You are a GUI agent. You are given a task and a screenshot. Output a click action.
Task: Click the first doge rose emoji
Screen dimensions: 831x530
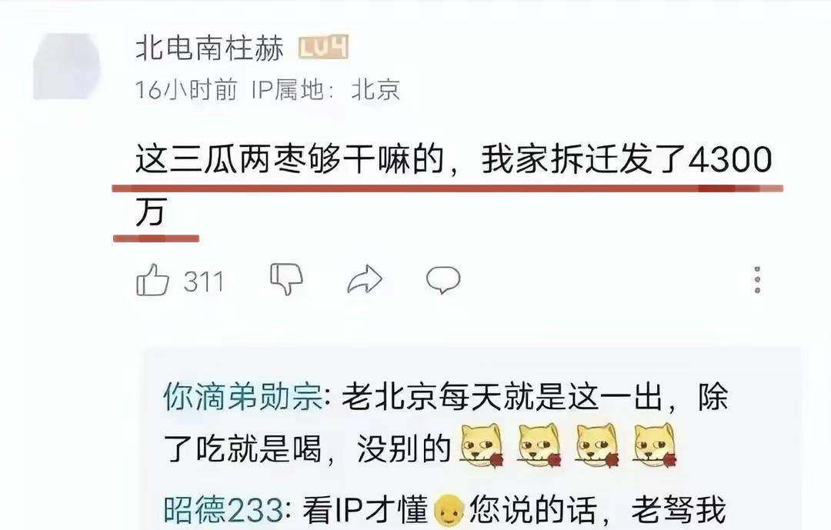point(482,445)
